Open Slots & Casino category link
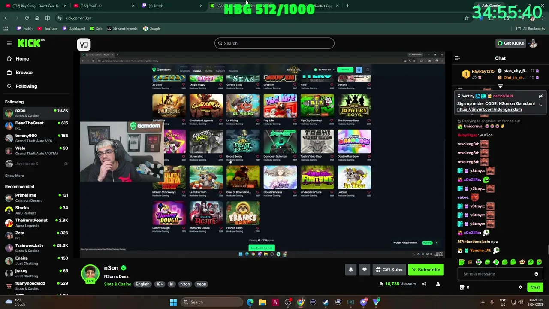This screenshot has height=309, width=549. point(118,284)
